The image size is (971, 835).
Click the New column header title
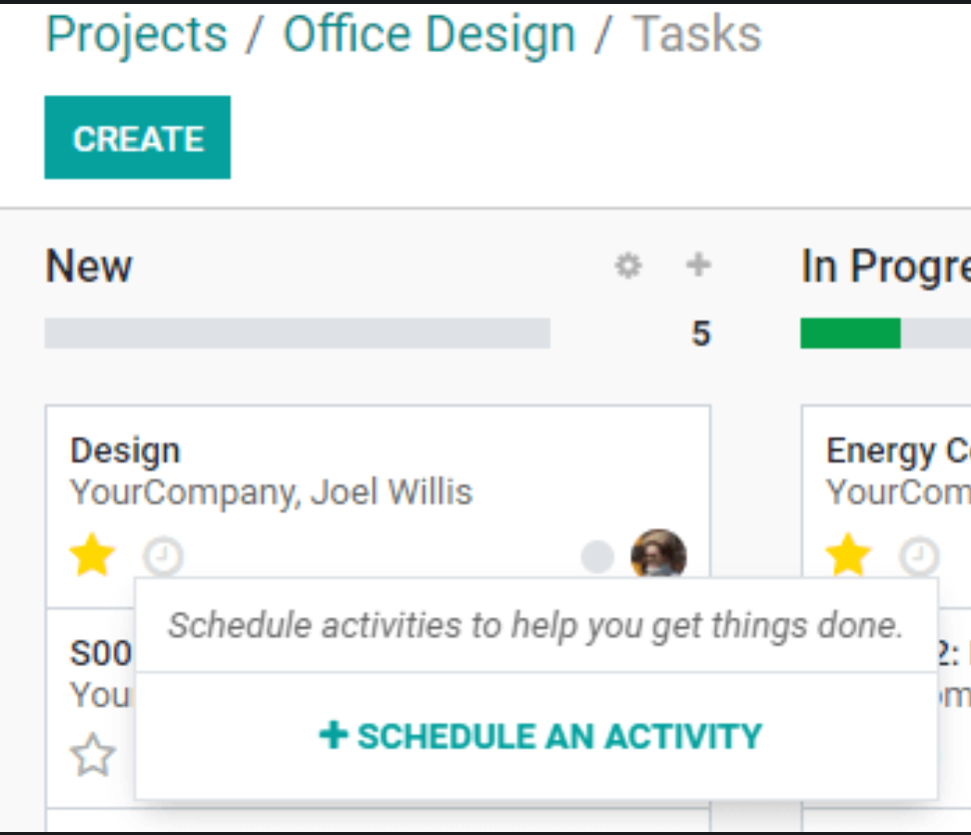89,266
